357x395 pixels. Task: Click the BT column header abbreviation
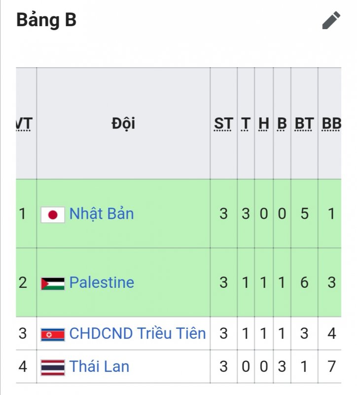tap(304, 124)
